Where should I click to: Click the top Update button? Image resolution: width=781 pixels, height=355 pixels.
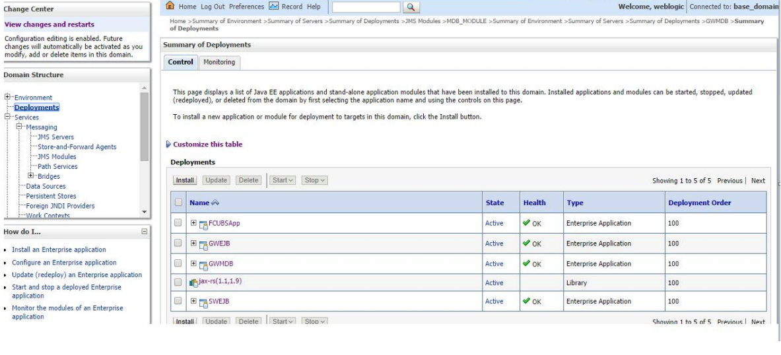[x=216, y=180]
